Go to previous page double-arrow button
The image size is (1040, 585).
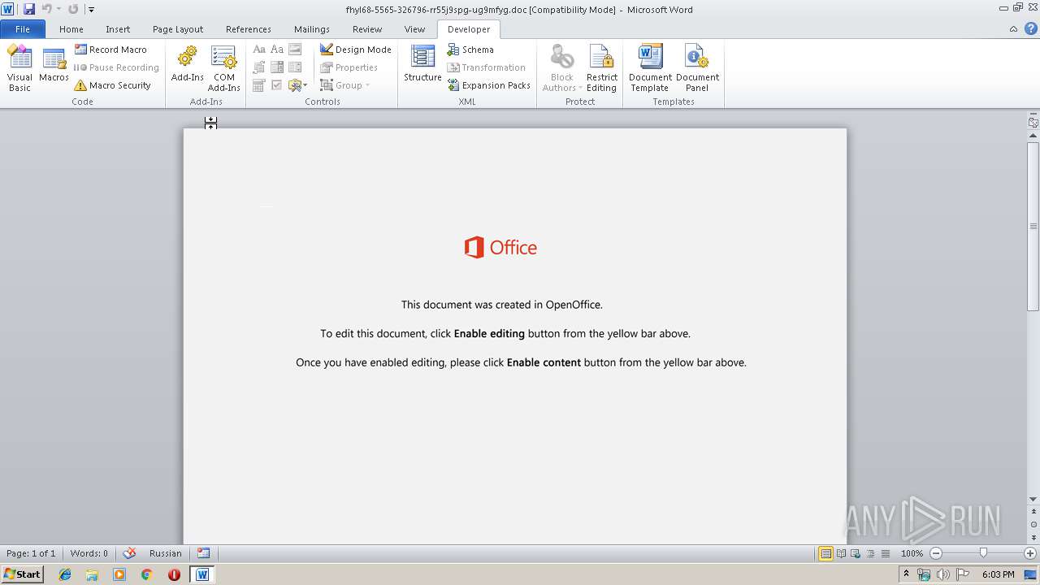[1033, 512]
